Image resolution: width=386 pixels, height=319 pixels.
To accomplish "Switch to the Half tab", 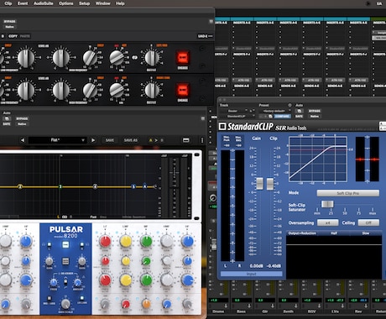I will pos(334,233).
